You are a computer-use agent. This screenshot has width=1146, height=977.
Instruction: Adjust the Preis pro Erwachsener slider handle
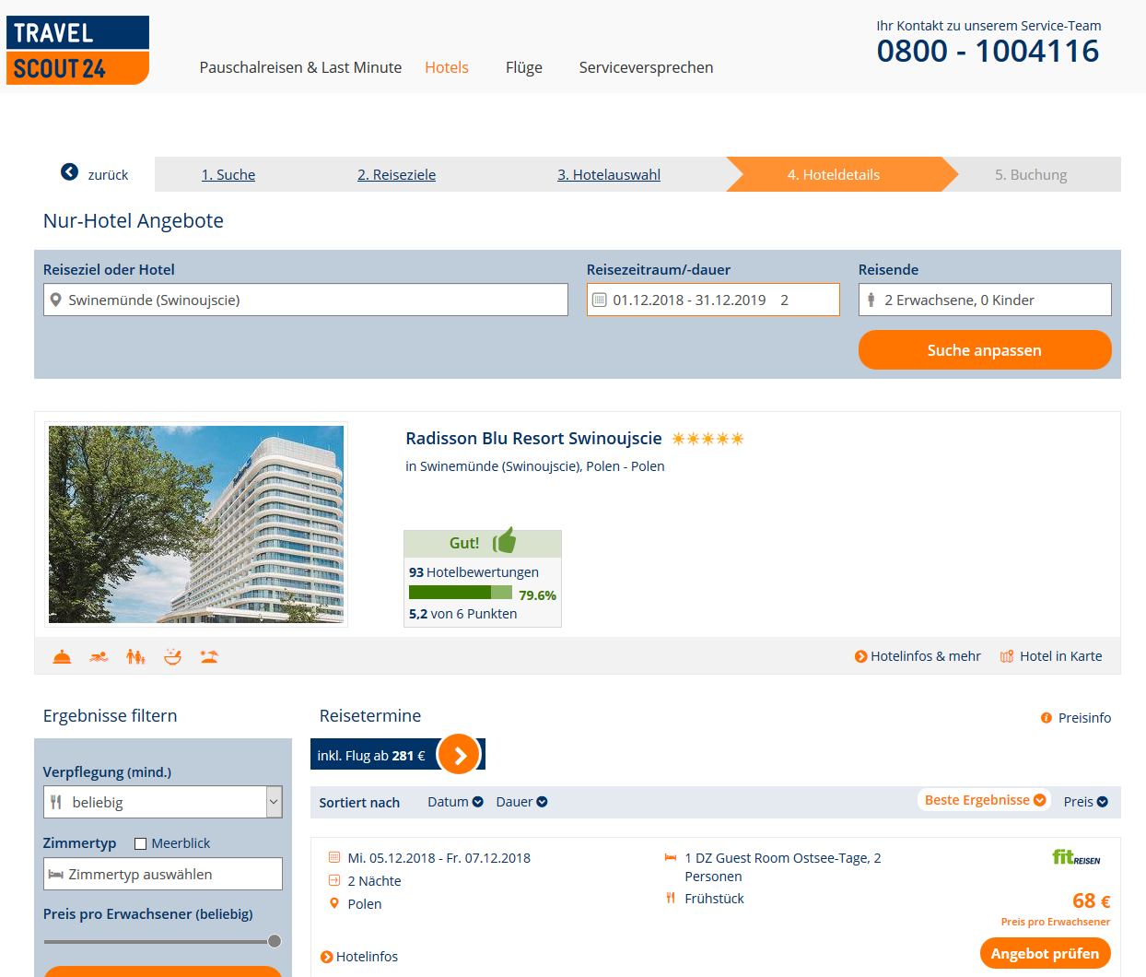[275, 941]
